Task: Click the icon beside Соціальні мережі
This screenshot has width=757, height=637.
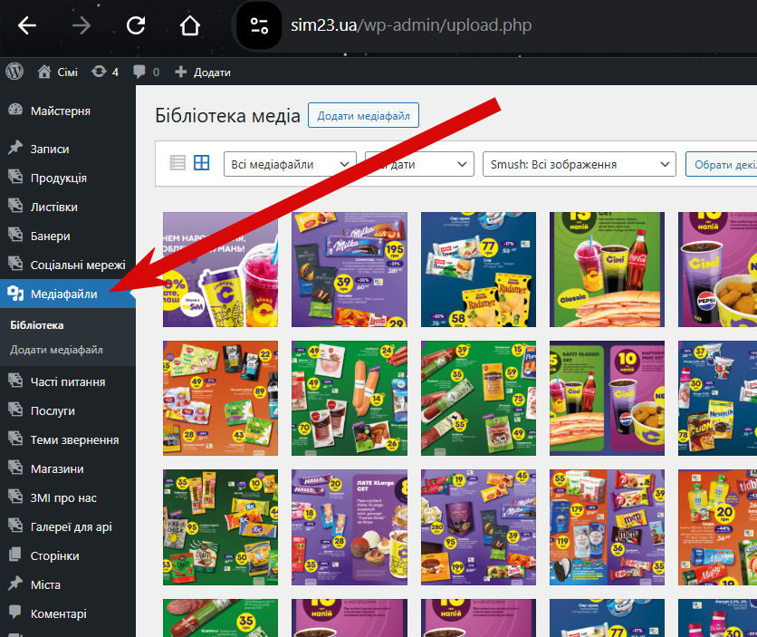Action: pos(15,264)
